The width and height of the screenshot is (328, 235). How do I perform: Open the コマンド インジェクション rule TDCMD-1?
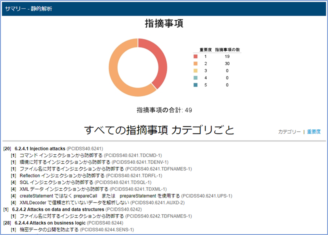click(x=61, y=155)
